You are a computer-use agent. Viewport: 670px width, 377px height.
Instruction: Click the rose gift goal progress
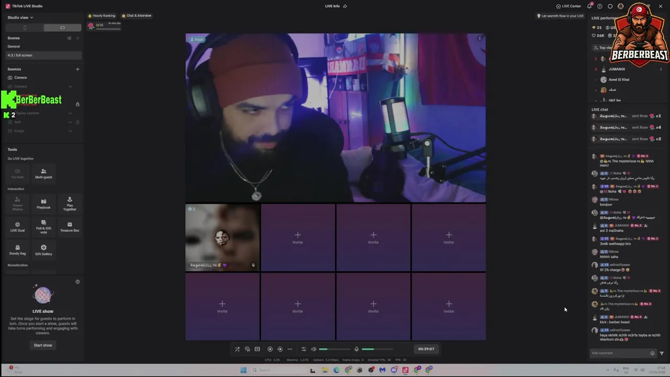(104, 26)
